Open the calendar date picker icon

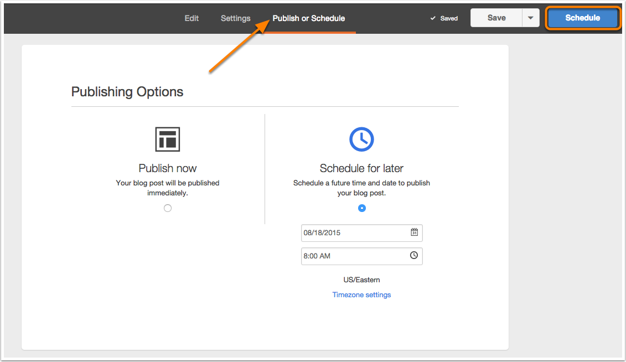[415, 232]
